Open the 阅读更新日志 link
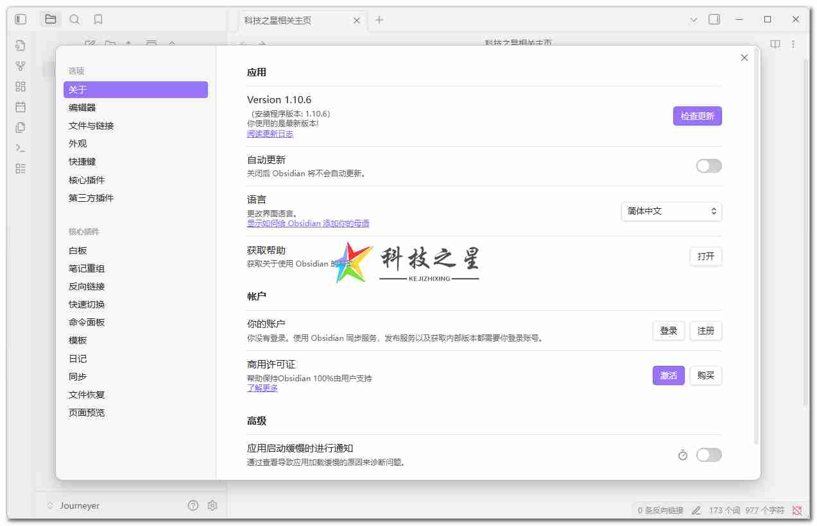Screen dimensions: 817x526 coord(270,134)
